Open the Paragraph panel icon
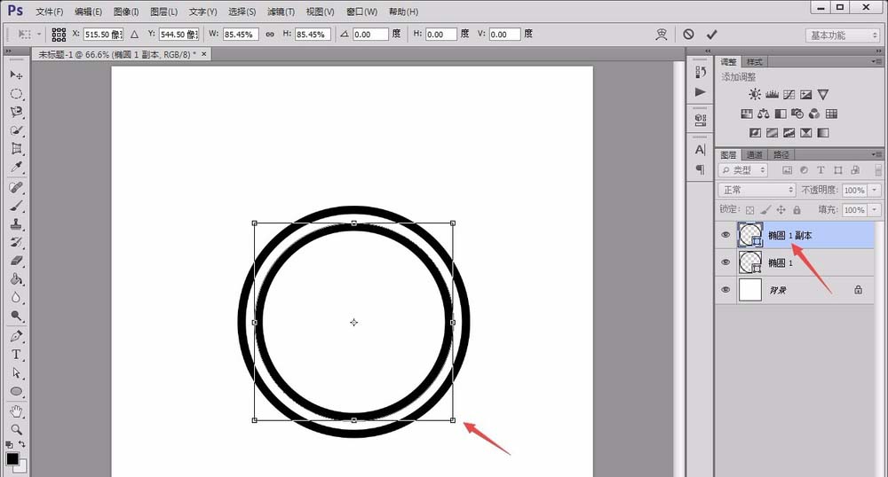 (x=701, y=169)
